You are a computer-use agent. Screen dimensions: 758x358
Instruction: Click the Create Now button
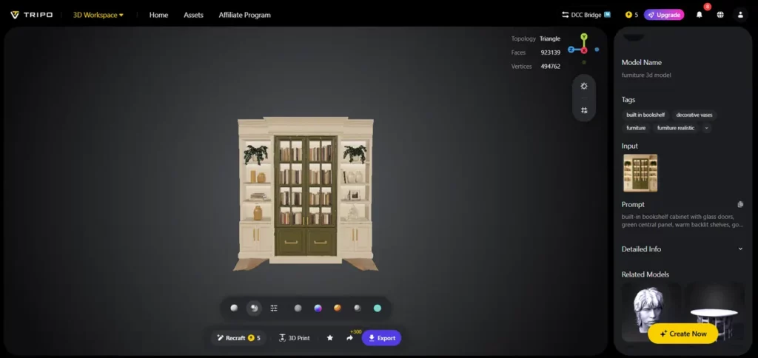click(x=682, y=334)
